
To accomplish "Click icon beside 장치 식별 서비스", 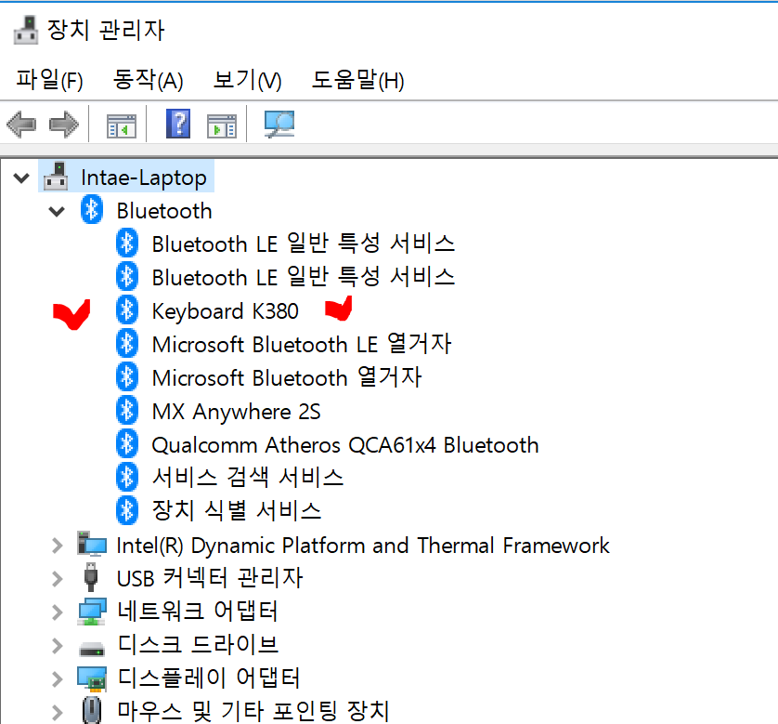I will 127,510.
